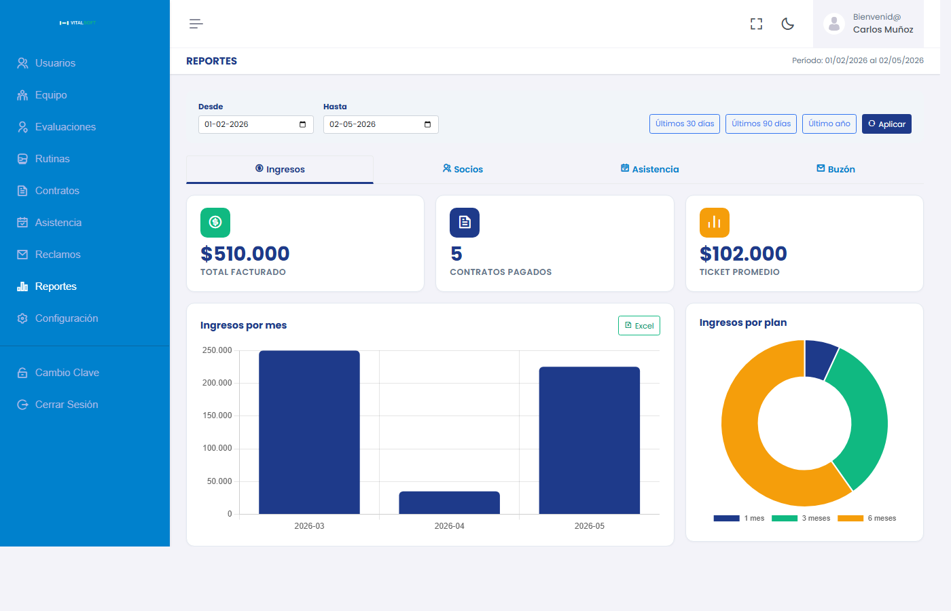Click the Equipo group icon
This screenshot has height=611, width=951.
click(x=22, y=95)
